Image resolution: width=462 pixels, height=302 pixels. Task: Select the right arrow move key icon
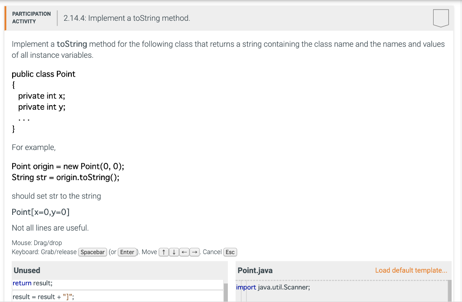point(194,252)
